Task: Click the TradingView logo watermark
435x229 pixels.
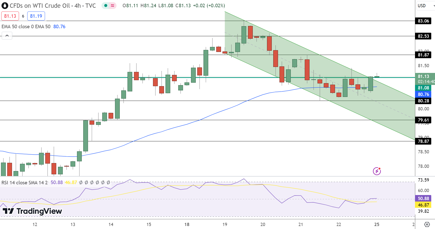Action: 33,211
